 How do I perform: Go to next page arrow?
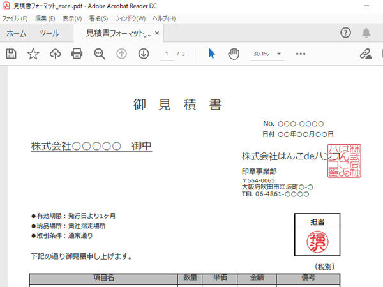[x=144, y=54]
